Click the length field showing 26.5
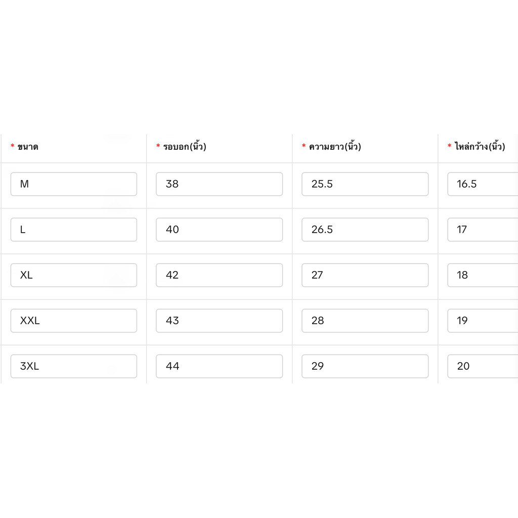This screenshot has width=518, height=518. [x=365, y=230]
